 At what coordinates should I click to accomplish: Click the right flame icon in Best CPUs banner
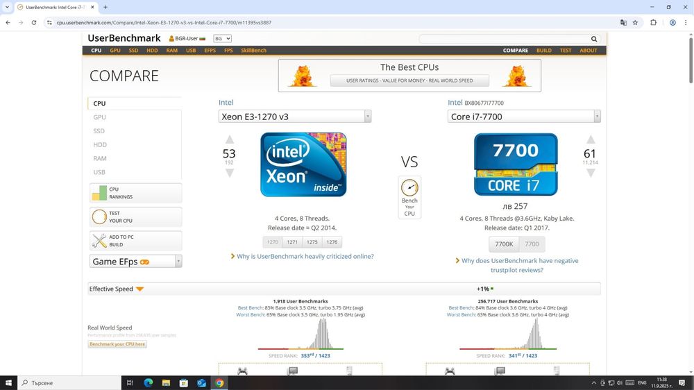(x=516, y=76)
